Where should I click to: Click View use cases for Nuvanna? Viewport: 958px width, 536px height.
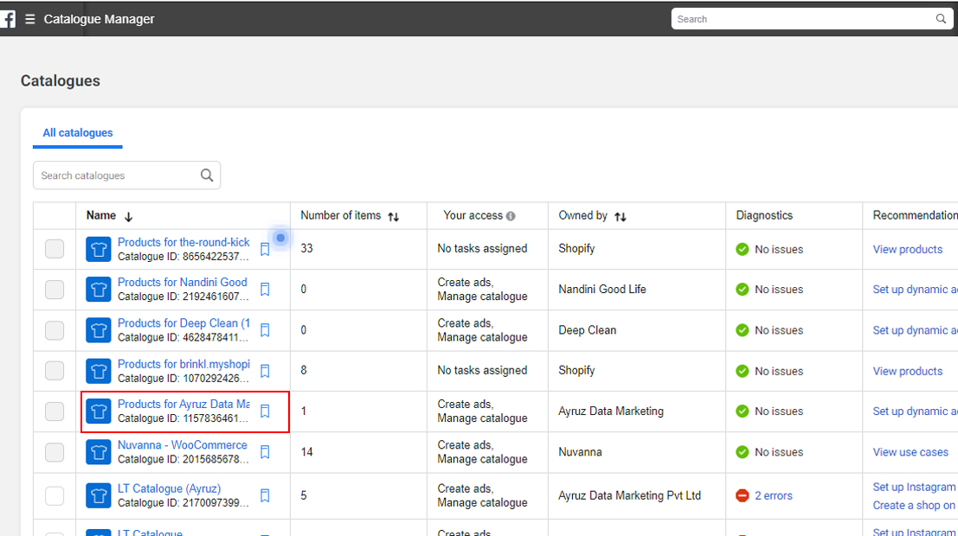[x=910, y=452]
